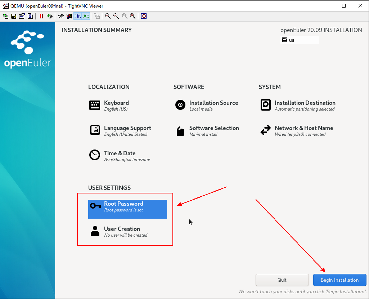Screen dimensions: 369x299
Task: Open Network & Host Name settings
Action: [303, 131]
